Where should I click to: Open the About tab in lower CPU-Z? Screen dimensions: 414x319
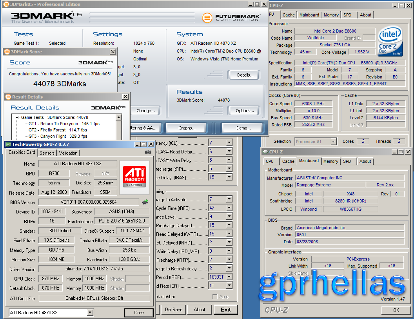tap(365, 161)
